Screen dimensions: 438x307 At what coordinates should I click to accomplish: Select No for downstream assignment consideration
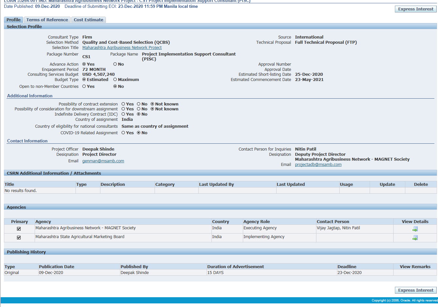[139, 109]
